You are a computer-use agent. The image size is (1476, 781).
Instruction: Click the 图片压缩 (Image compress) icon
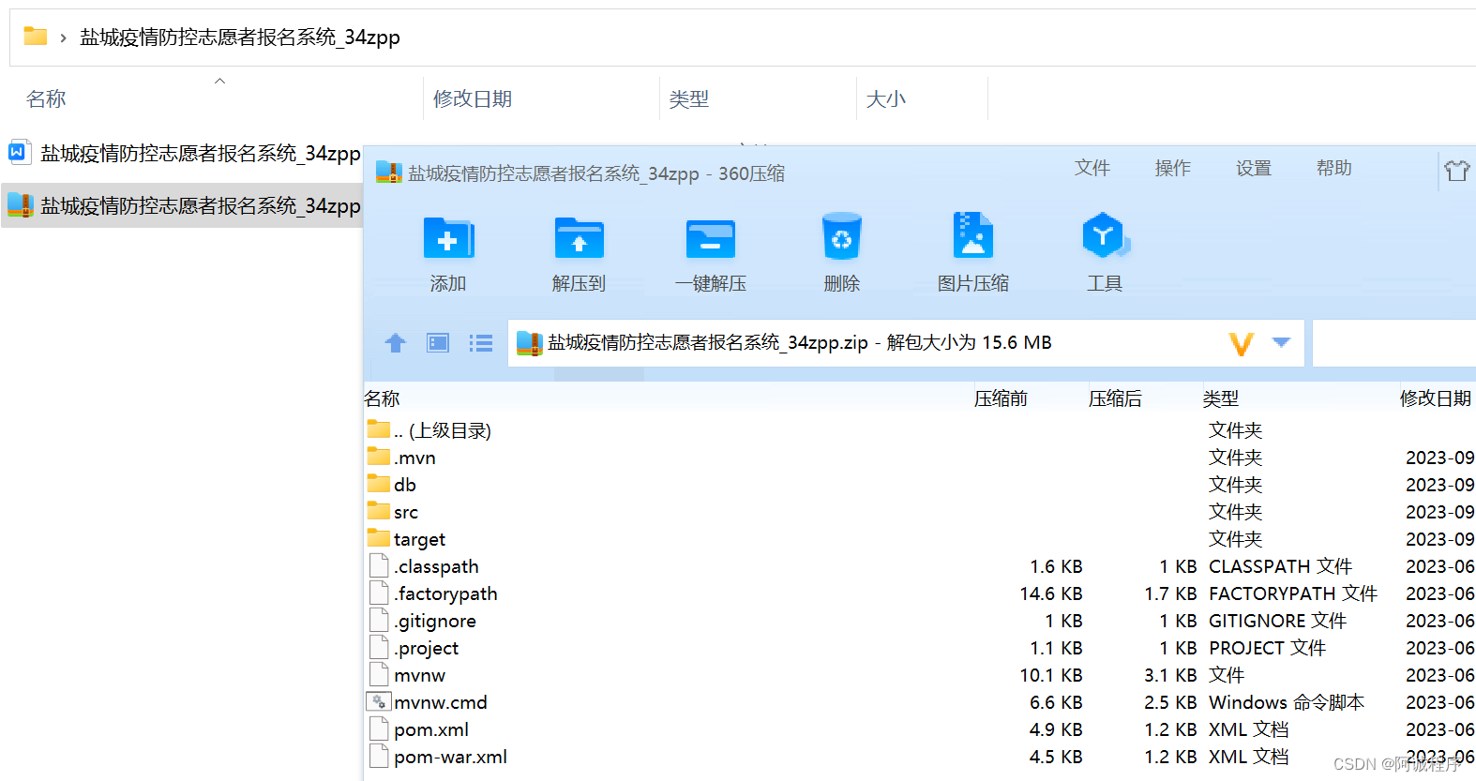pos(972,235)
